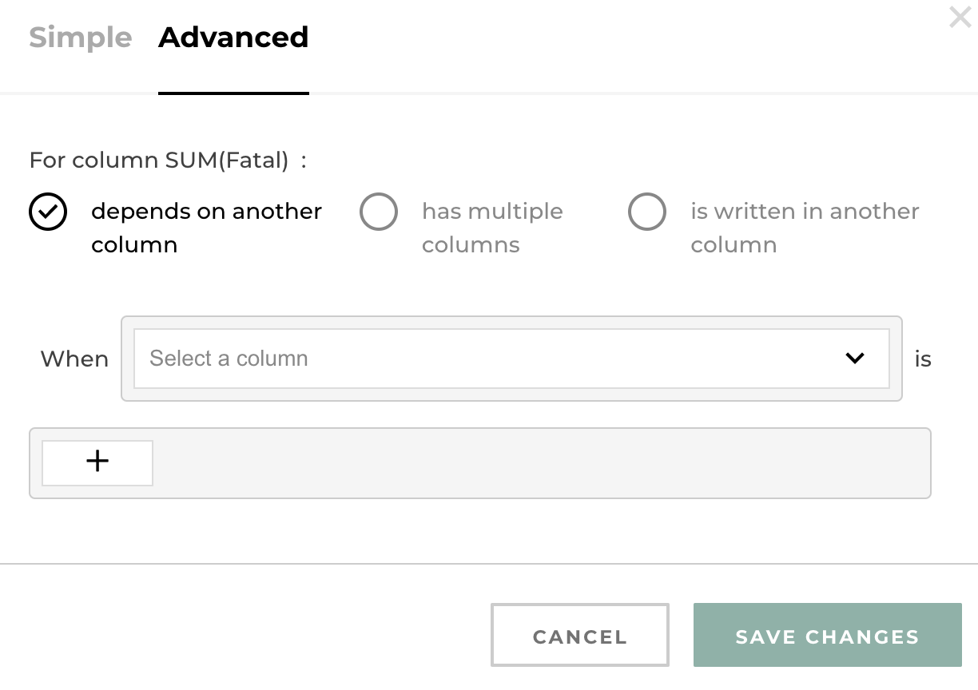Click the SAVE CHANGES button
This screenshot has width=978, height=690.
(x=827, y=636)
